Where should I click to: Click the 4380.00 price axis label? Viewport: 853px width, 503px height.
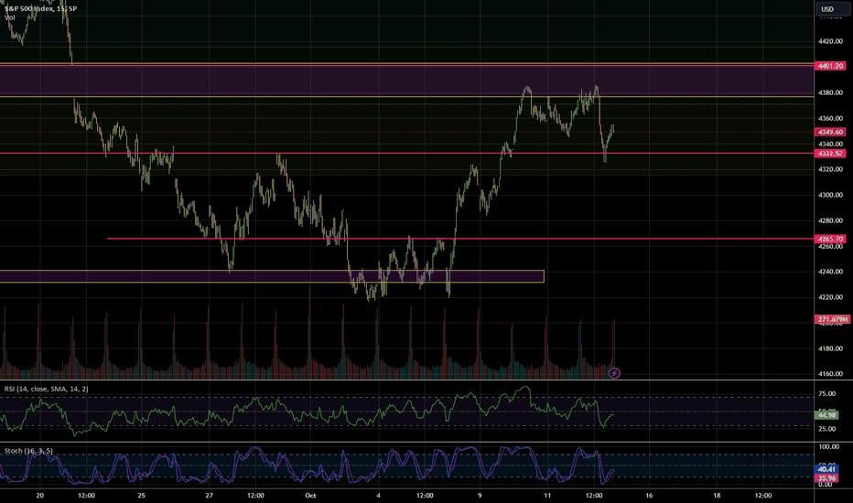pos(830,92)
